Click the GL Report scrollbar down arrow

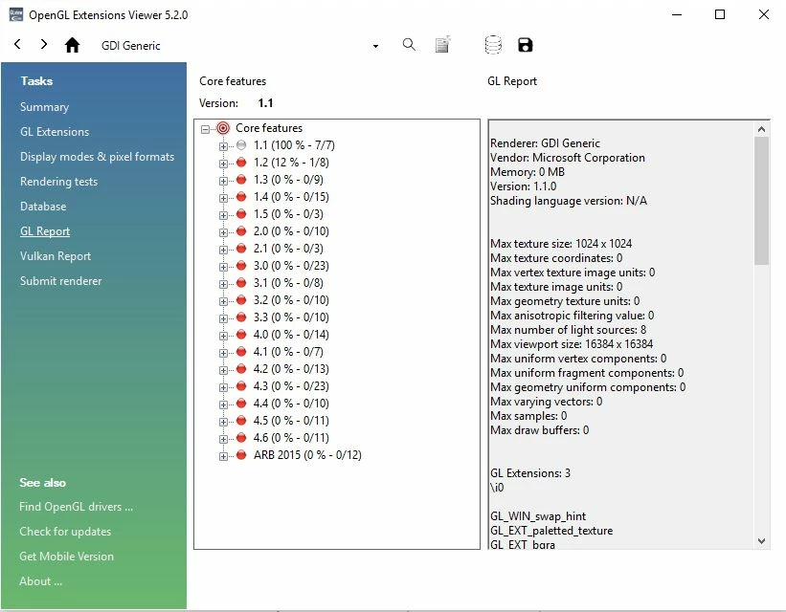coord(761,541)
